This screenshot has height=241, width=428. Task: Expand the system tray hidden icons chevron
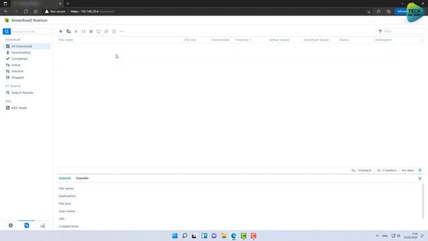(377, 236)
